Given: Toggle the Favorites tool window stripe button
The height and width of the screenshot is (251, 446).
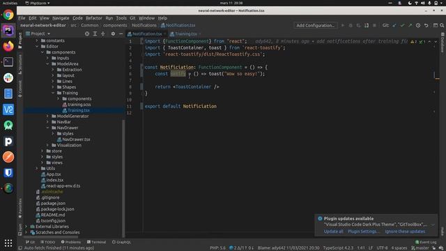Looking at the screenshot, I should (20, 208).
